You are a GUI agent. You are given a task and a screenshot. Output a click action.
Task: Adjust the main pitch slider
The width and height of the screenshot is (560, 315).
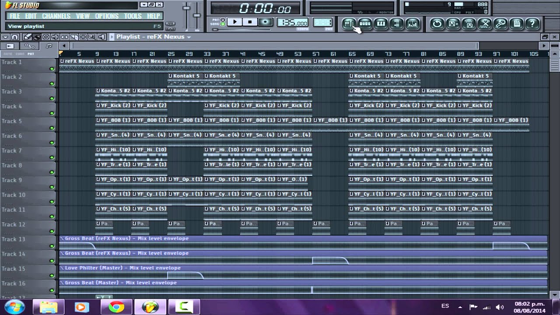(x=197, y=16)
